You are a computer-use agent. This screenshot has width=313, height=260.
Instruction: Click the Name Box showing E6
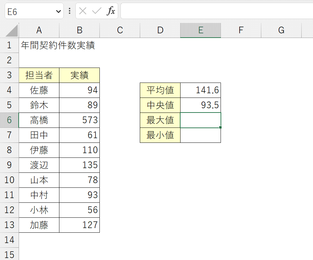pos(34,11)
